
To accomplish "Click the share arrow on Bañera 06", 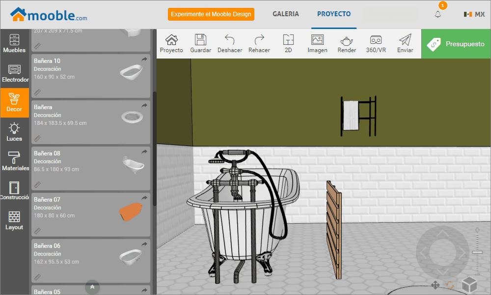I will 144,244.
